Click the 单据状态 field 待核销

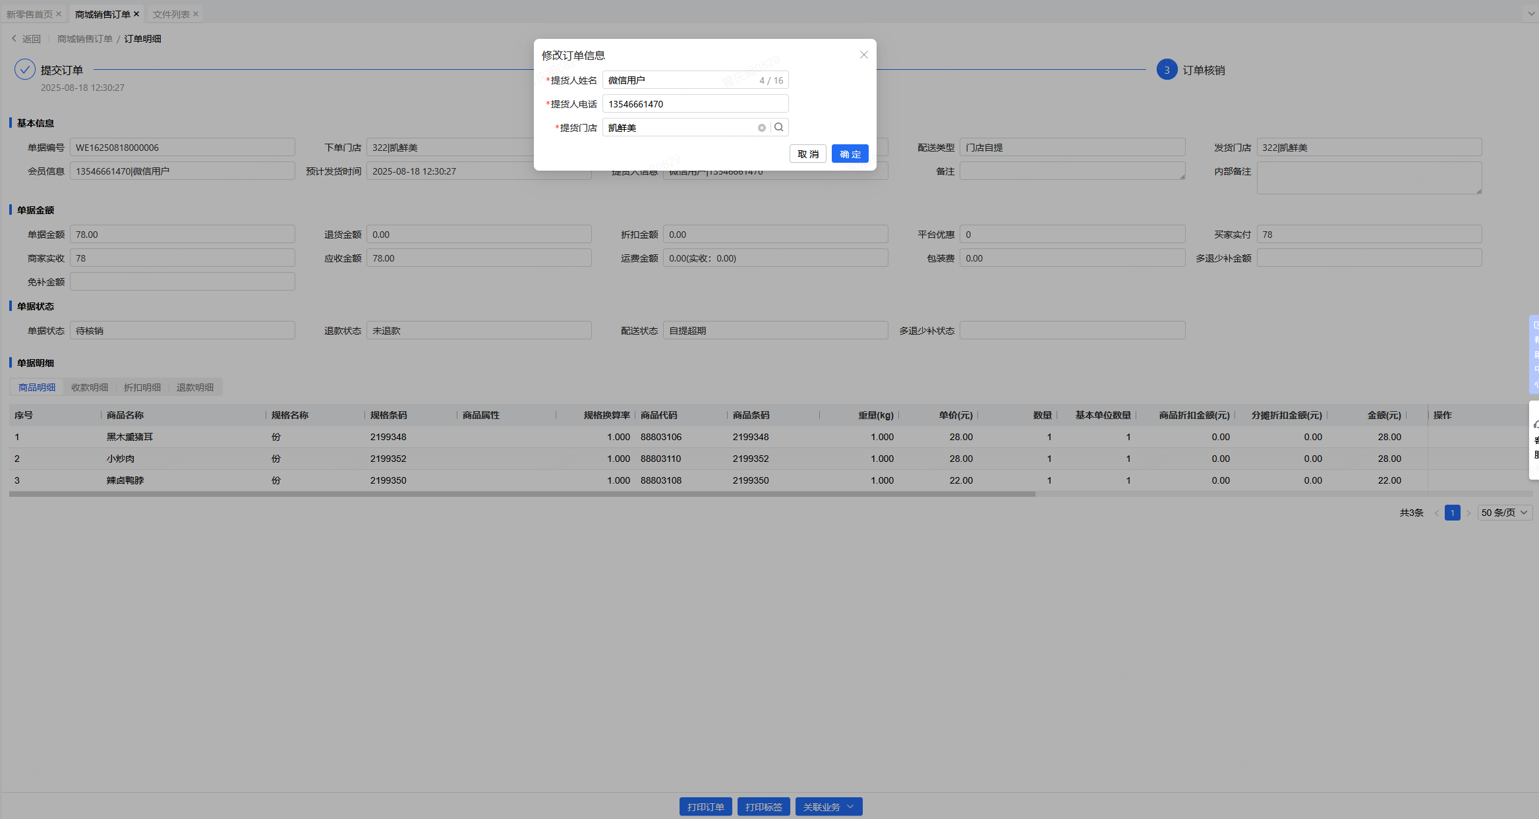[x=183, y=331]
